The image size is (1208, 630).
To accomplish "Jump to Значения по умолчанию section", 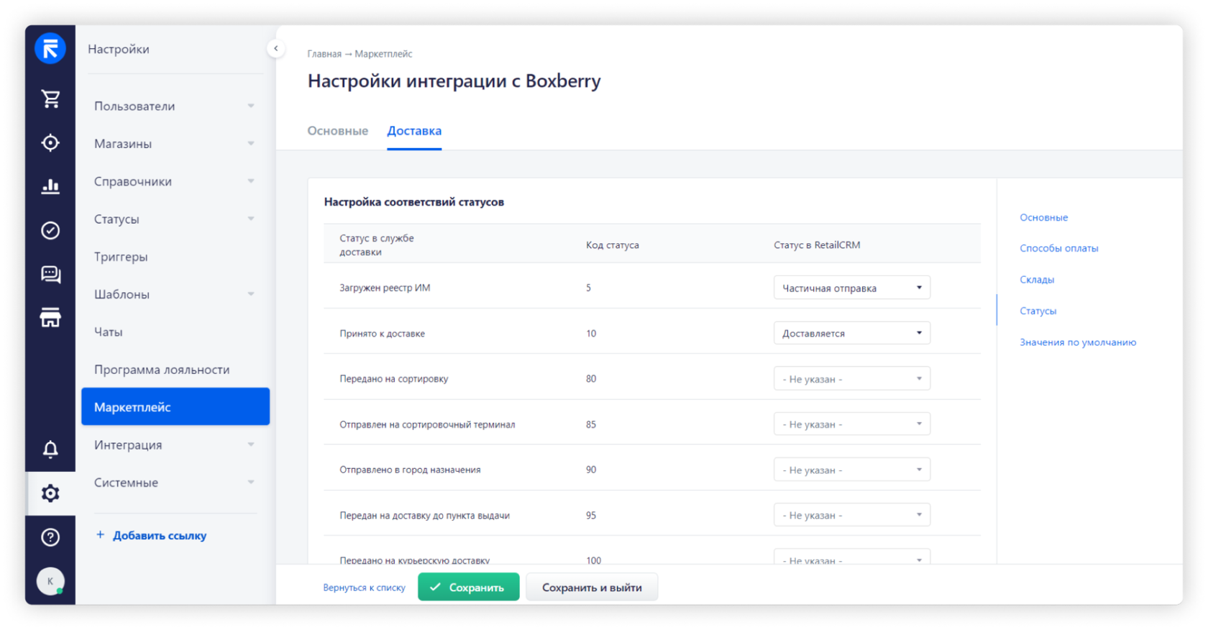I will [x=1078, y=342].
